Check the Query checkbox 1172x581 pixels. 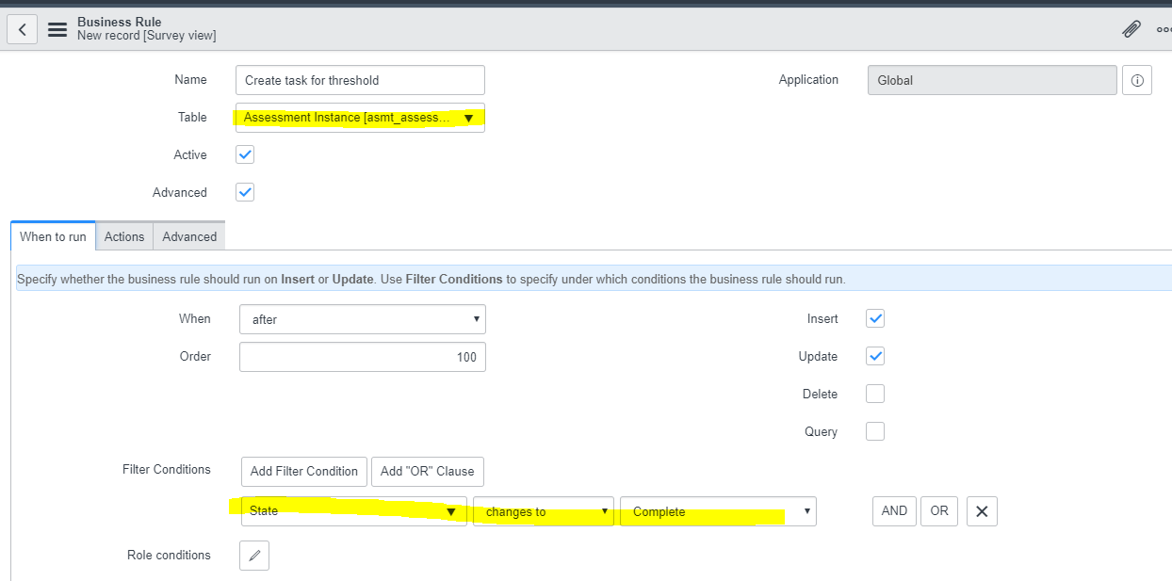click(x=874, y=431)
